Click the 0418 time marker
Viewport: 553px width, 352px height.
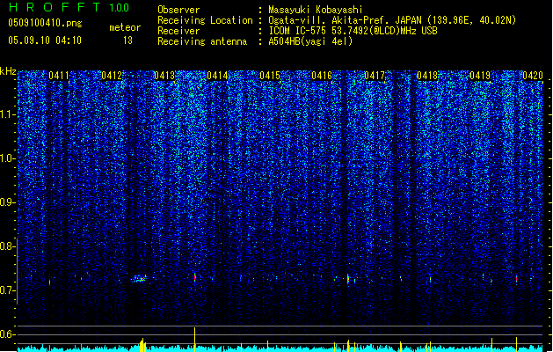click(427, 76)
